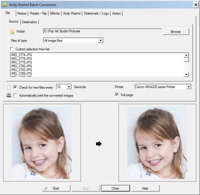Open the Files of type dropdown
The image size is (200, 195).
(101, 41)
